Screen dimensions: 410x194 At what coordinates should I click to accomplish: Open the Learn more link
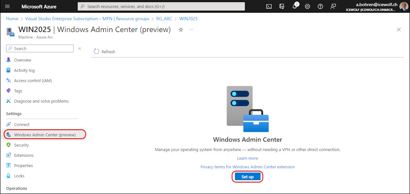tap(247, 158)
